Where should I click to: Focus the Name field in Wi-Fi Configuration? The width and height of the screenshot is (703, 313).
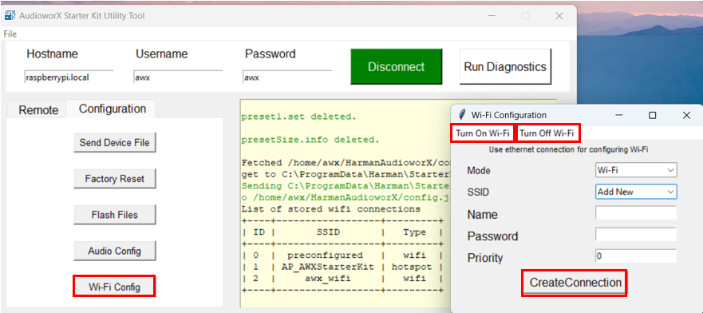(x=636, y=213)
